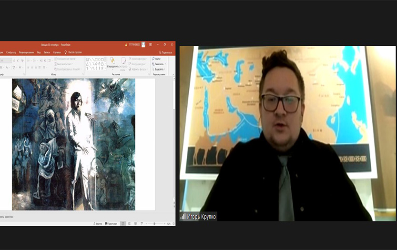Click the slide painting image
The width and height of the screenshot is (397, 250).
(x=73, y=144)
